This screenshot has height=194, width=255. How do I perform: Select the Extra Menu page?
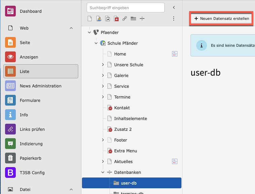[126, 151]
